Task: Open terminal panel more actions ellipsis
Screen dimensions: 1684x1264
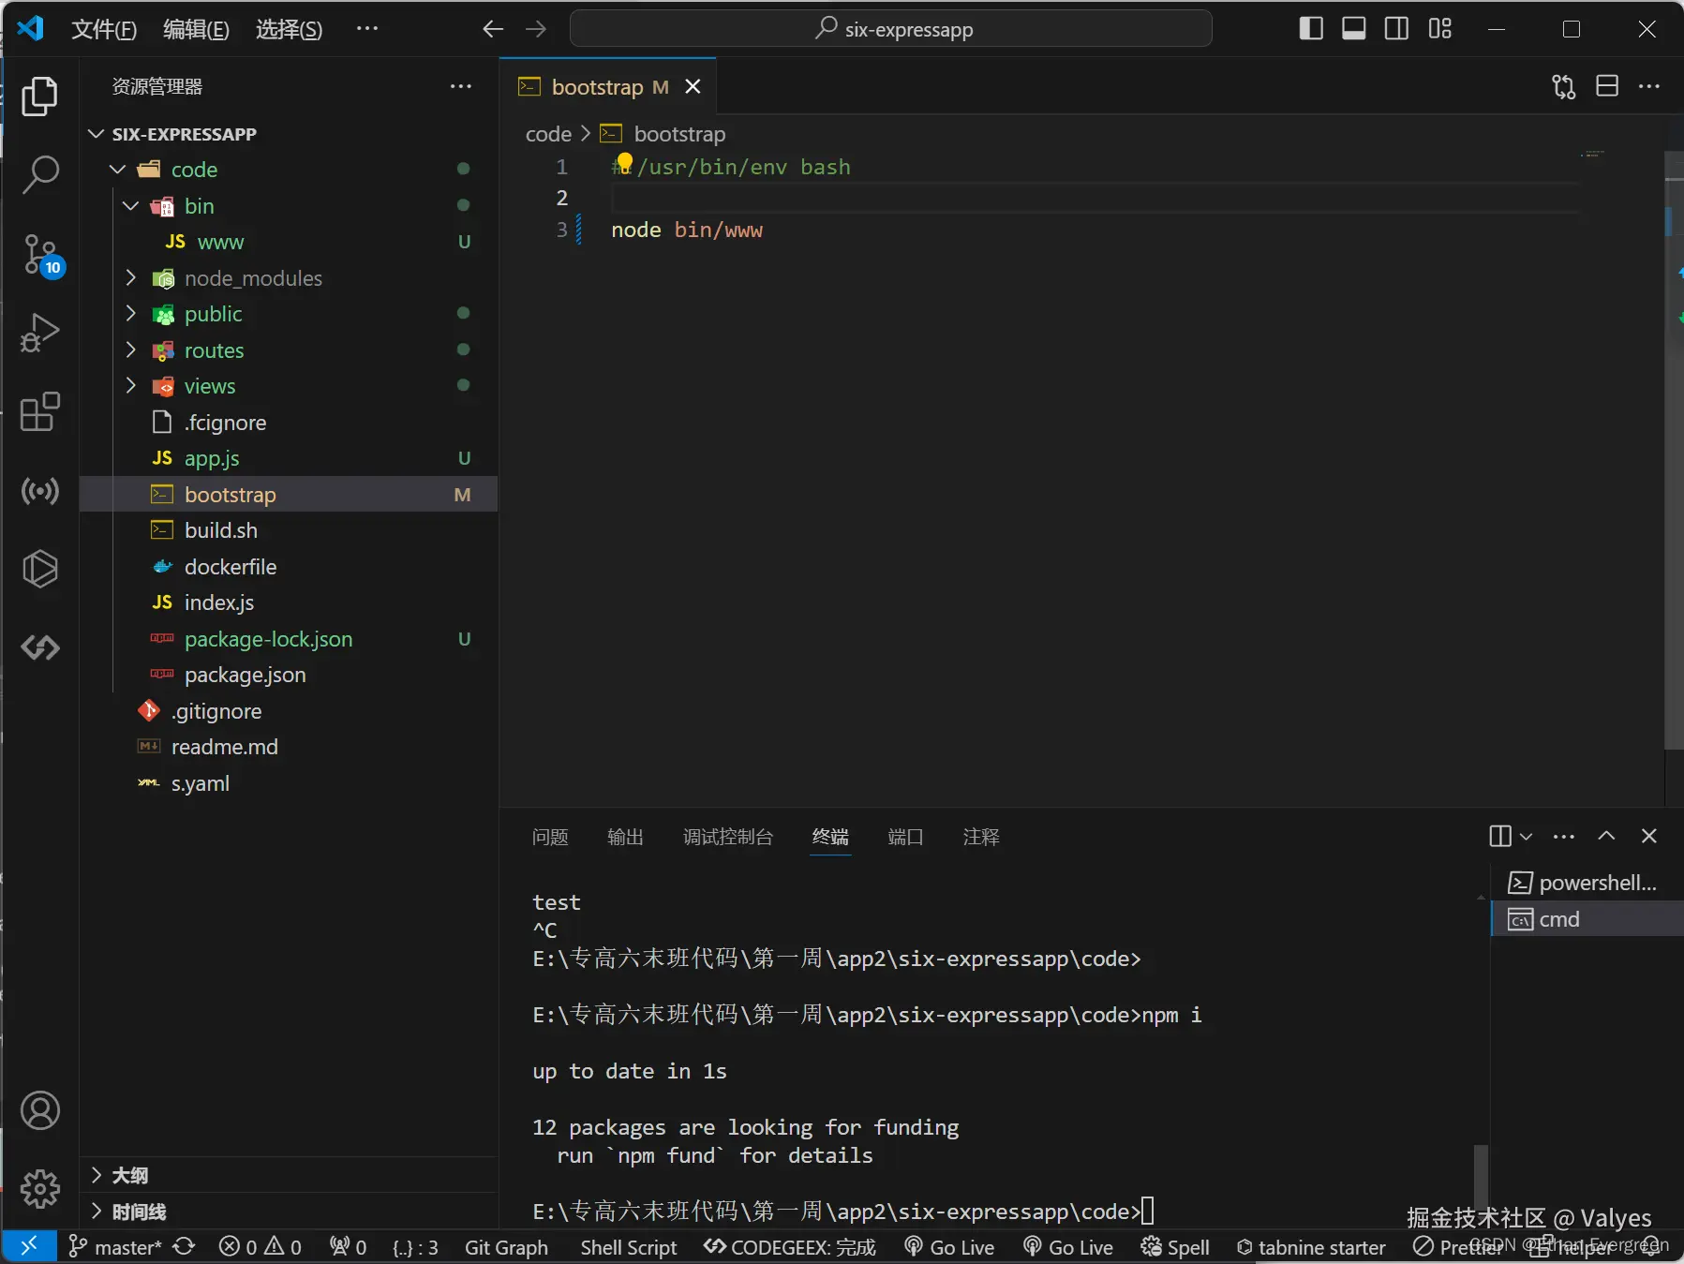Action: pyautogui.click(x=1564, y=836)
